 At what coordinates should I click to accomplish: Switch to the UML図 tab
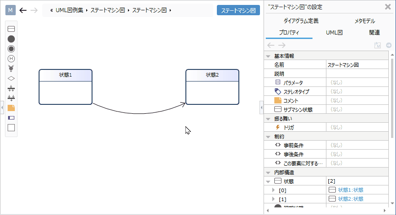[x=334, y=33]
